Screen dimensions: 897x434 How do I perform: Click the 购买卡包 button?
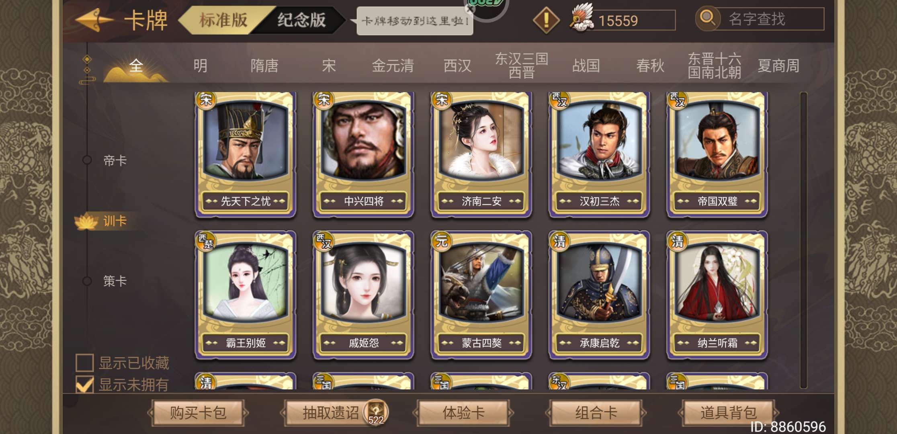tap(198, 413)
